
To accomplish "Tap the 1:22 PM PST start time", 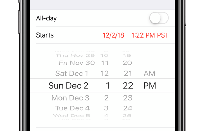I will coord(150,35).
